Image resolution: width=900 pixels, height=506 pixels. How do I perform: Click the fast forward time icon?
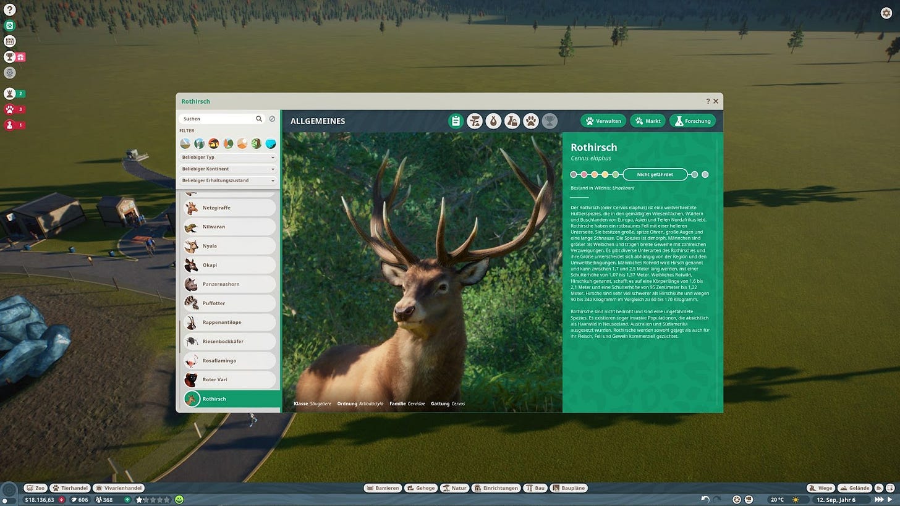tap(879, 499)
